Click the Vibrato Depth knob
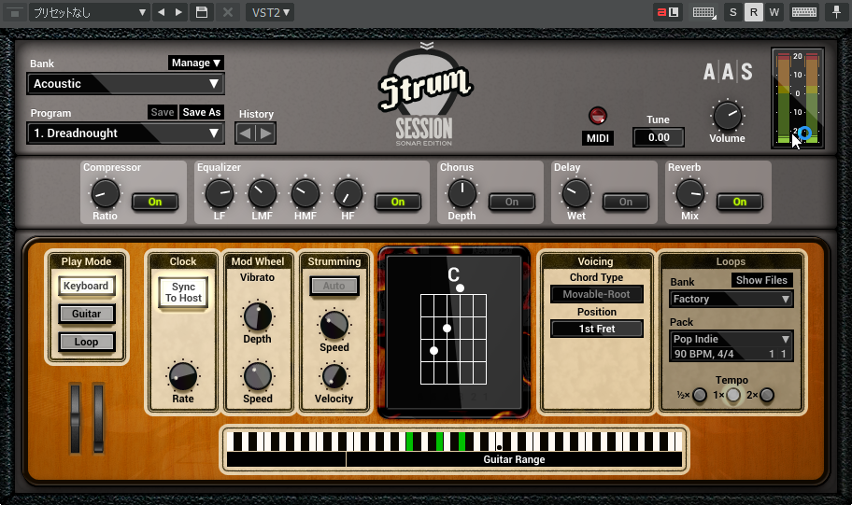The image size is (852, 505). pyautogui.click(x=257, y=316)
